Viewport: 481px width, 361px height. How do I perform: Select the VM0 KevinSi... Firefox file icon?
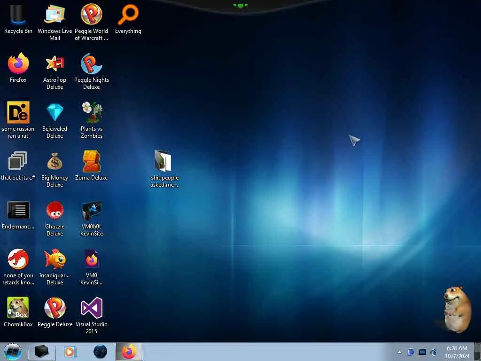click(92, 267)
